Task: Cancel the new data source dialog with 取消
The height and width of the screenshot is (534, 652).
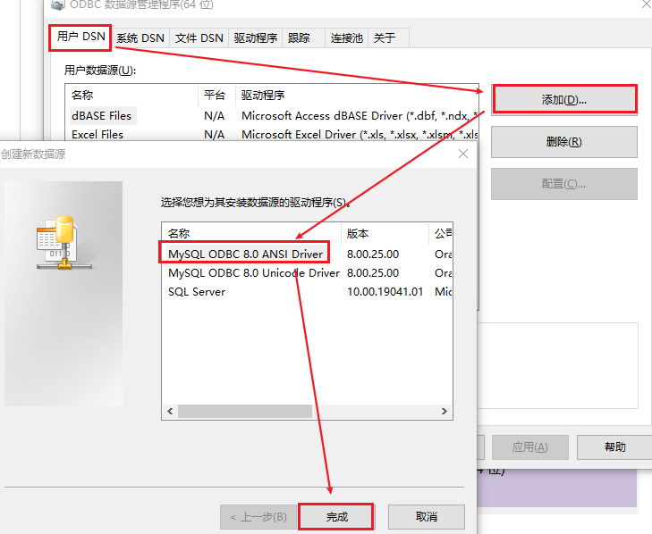Action: pos(427,517)
